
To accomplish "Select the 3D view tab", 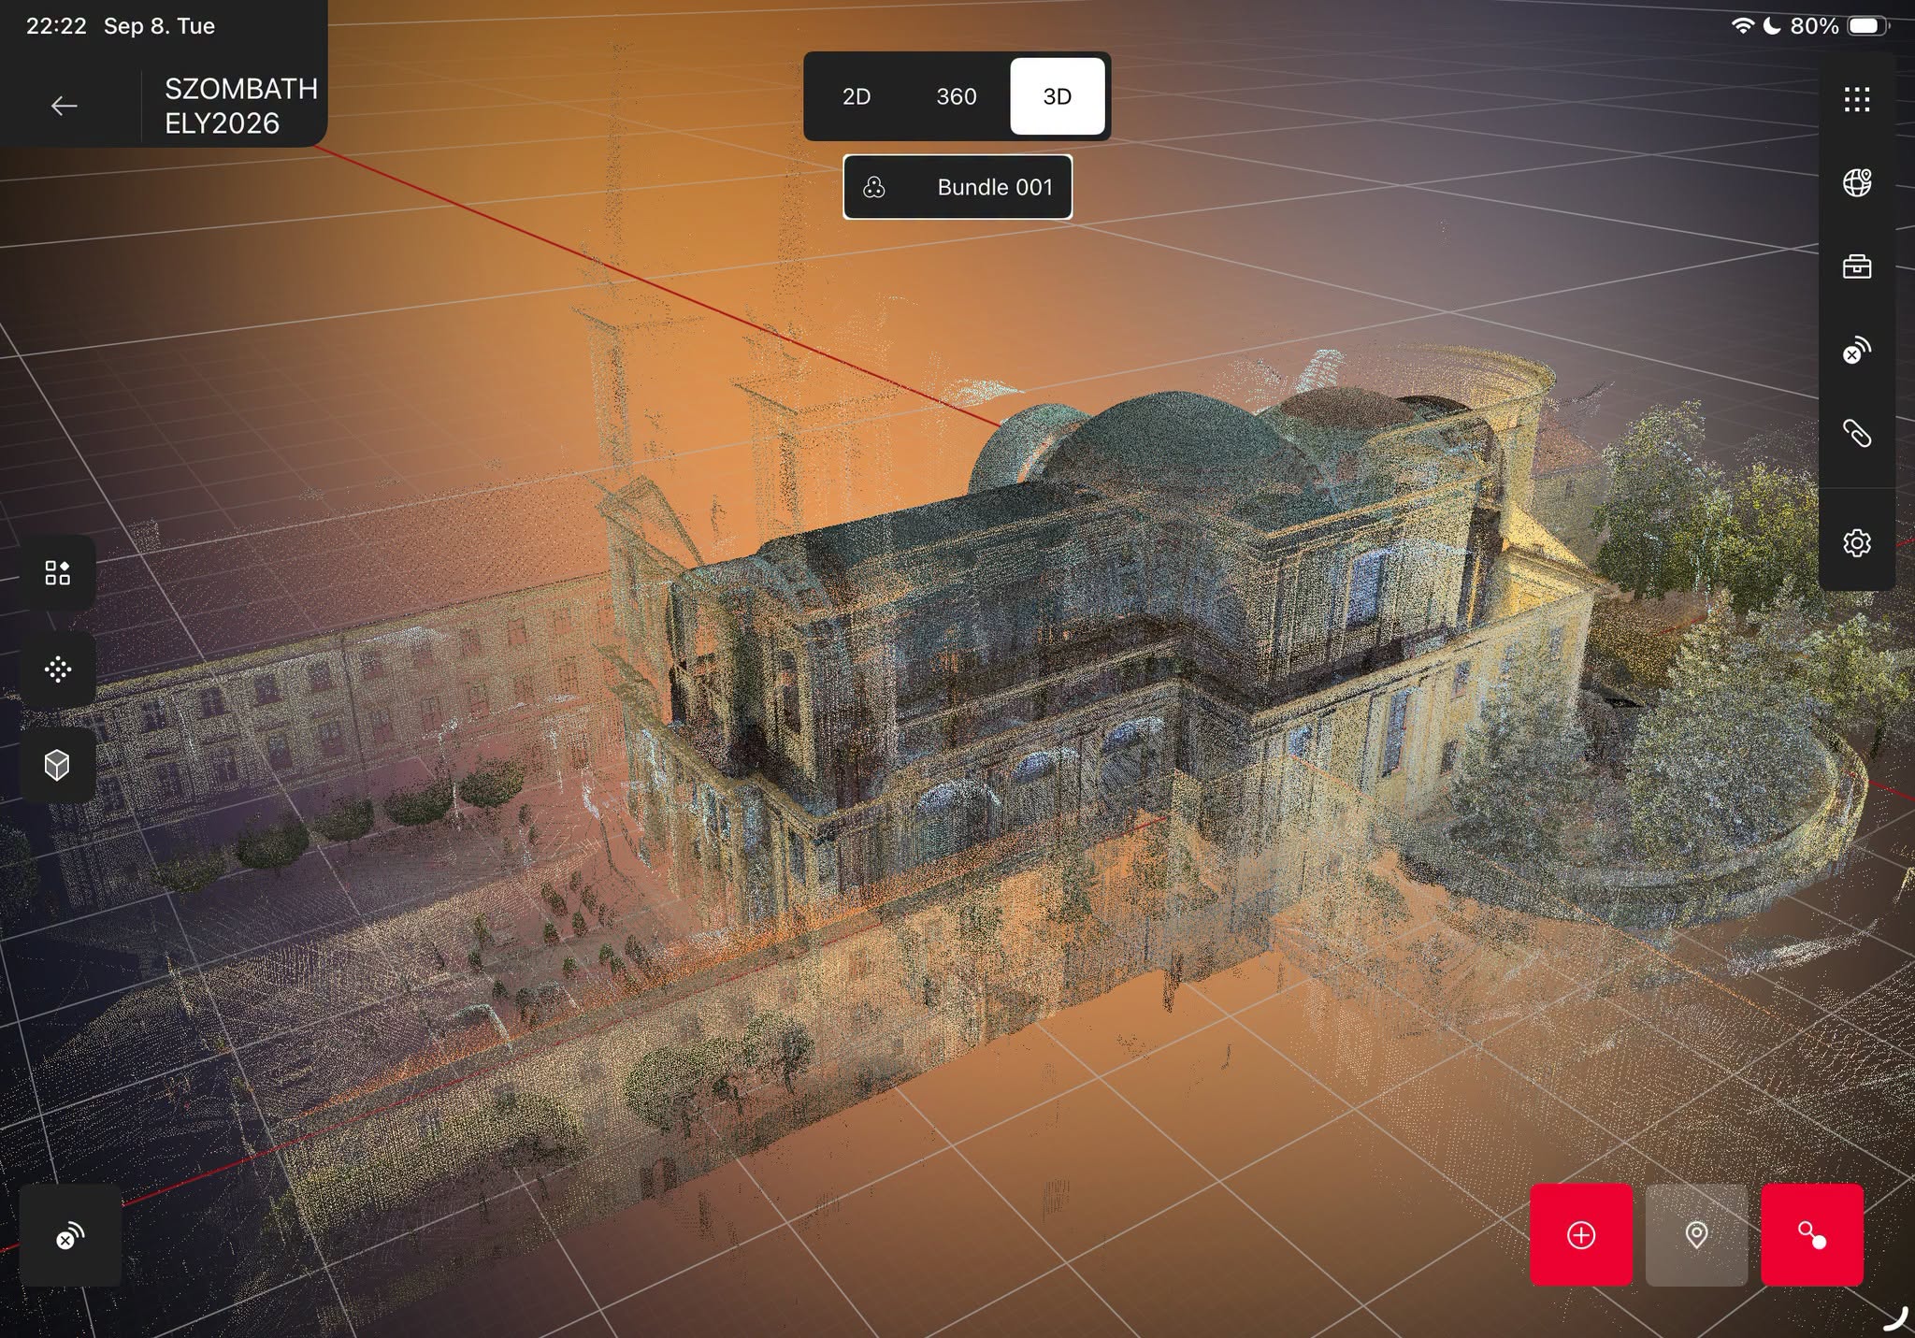I will pyautogui.click(x=1058, y=96).
